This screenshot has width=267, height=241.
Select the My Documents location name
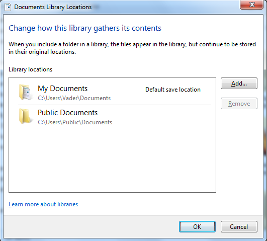click(62, 89)
